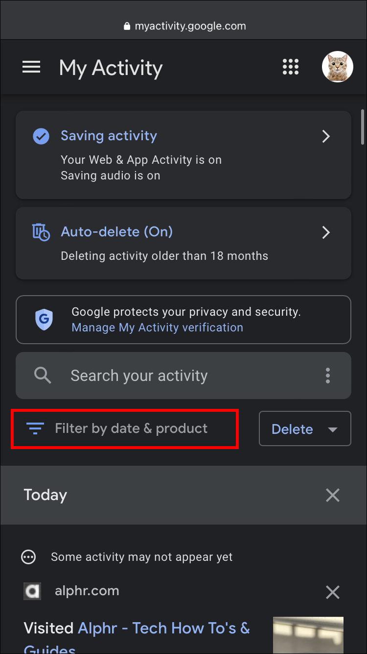Click the alphr.com site favicon
The height and width of the screenshot is (654, 367).
pyautogui.click(x=32, y=591)
